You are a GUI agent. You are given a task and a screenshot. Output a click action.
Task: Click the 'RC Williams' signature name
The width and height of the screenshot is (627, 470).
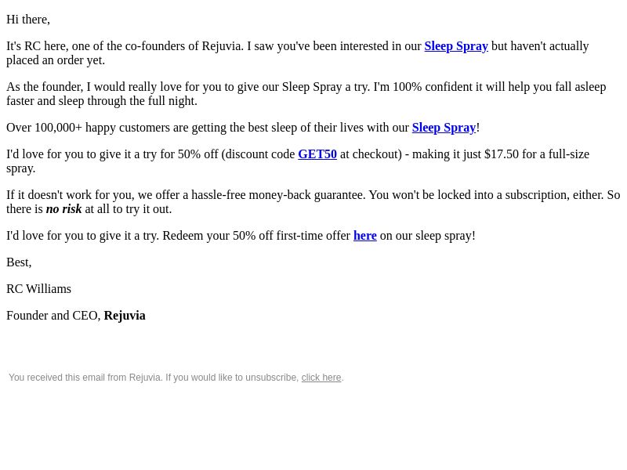click(38, 289)
